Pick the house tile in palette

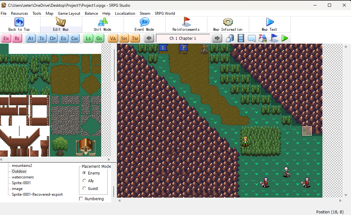point(86,146)
